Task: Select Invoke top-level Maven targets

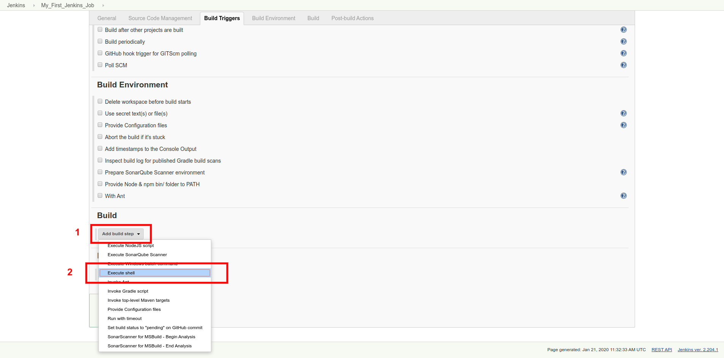Action: click(x=155, y=300)
